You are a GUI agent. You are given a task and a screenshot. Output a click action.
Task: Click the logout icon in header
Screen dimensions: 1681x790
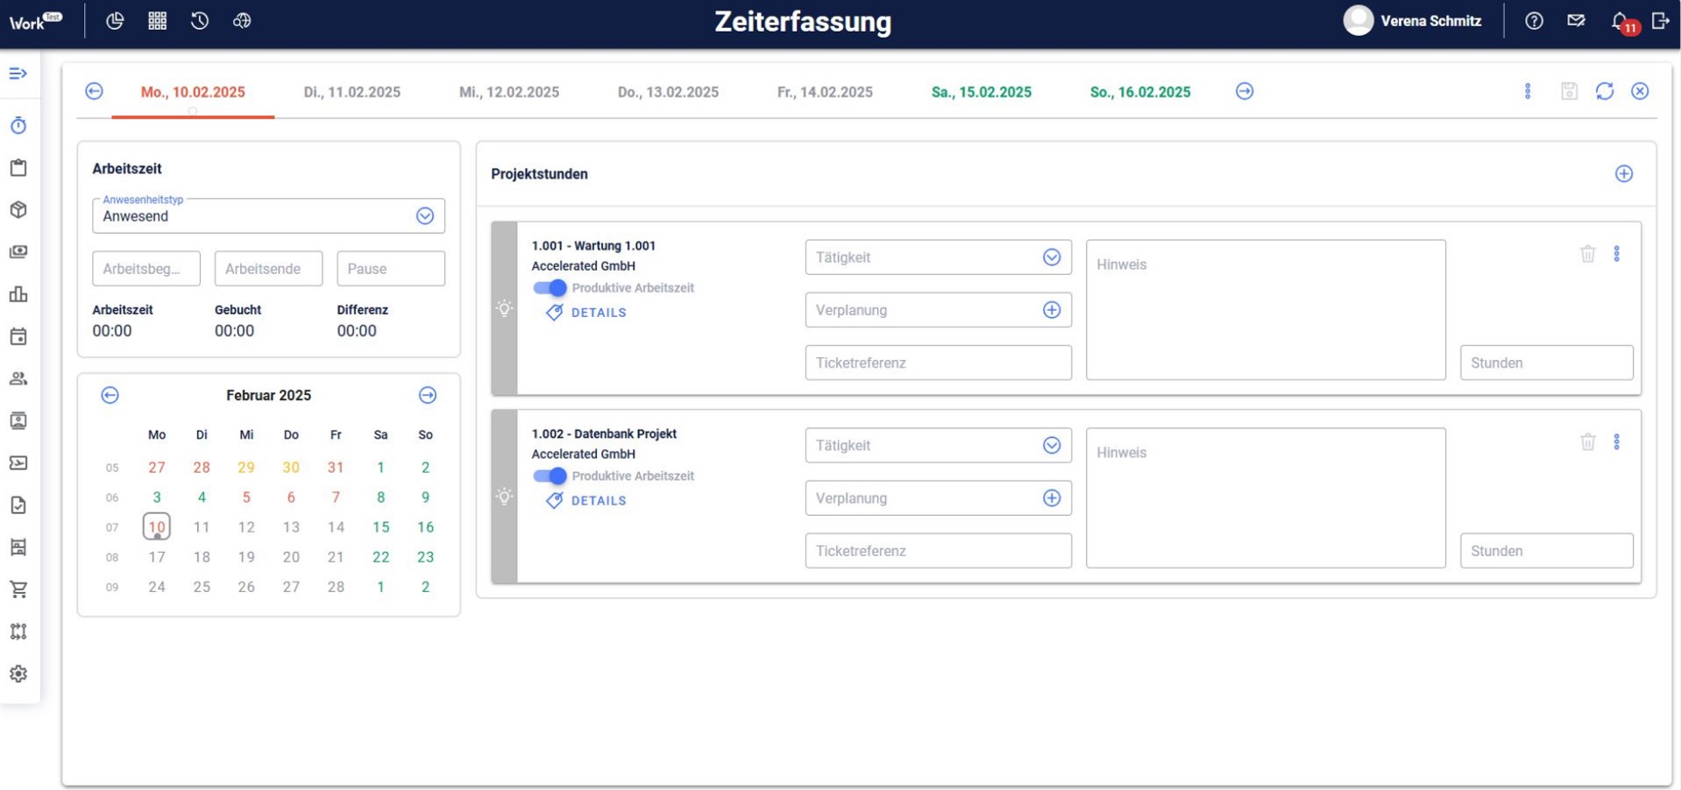[1660, 21]
